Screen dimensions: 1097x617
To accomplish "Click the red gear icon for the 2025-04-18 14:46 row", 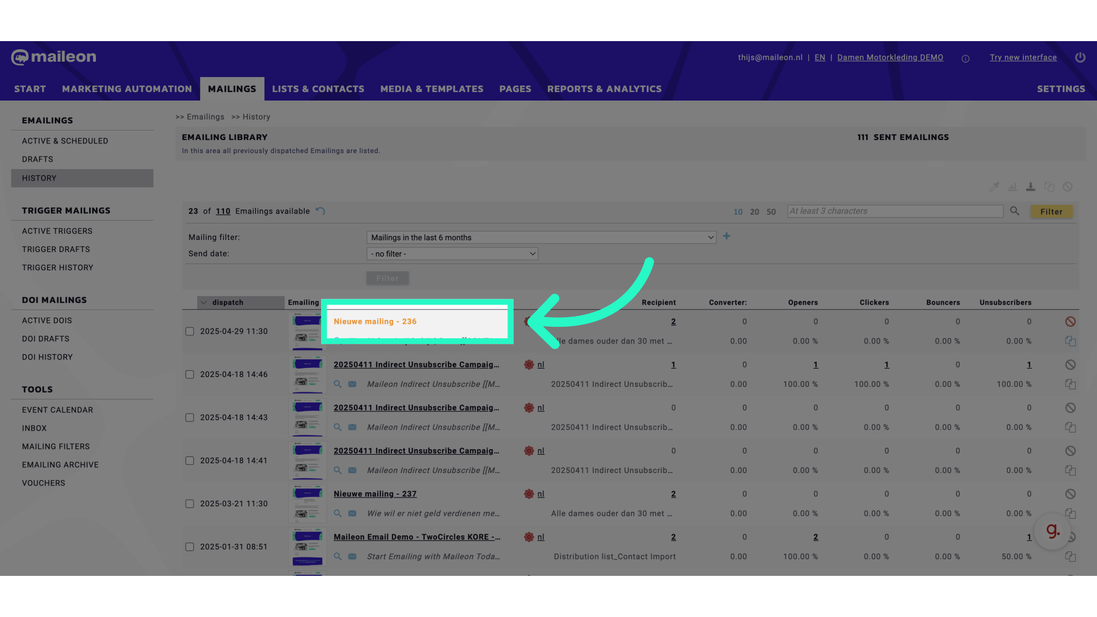I will point(529,364).
